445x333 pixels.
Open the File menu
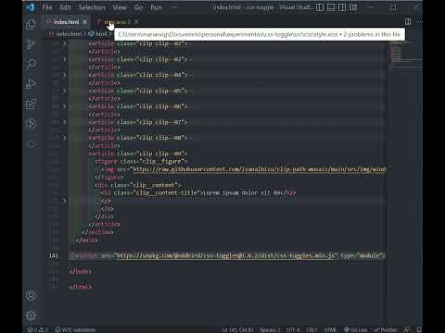pos(47,7)
